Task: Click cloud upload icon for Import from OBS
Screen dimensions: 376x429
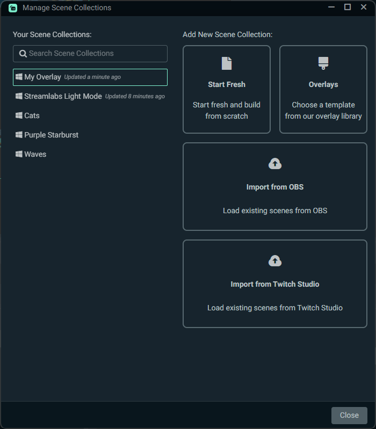Action: tap(275, 164)
